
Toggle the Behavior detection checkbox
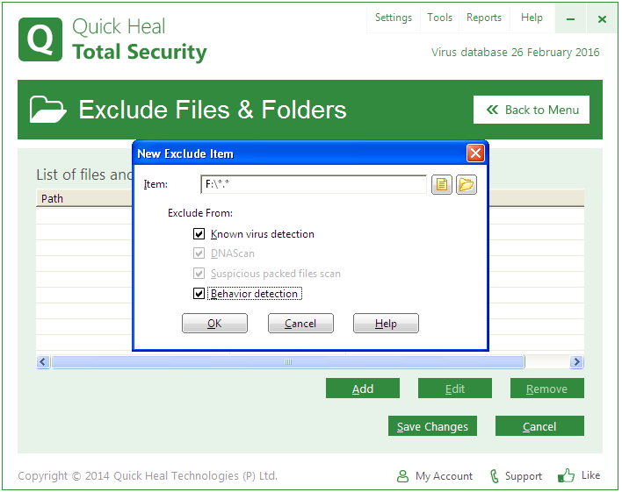[x=199, y=294]
